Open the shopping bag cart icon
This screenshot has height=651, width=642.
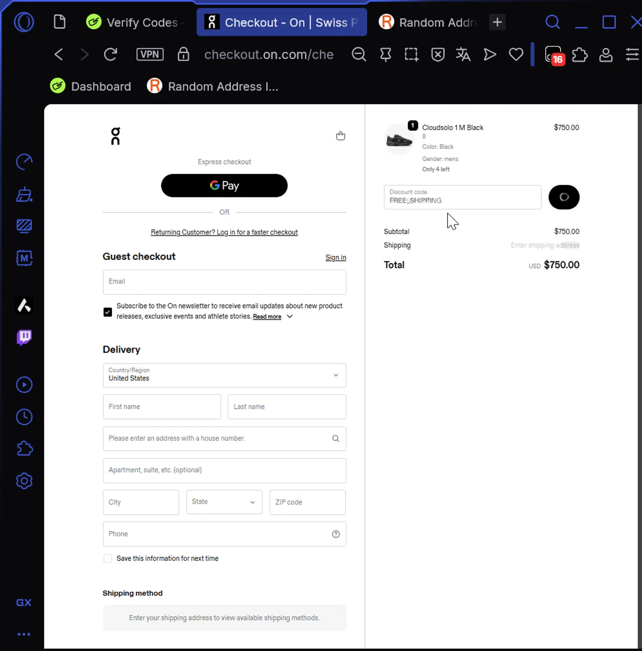(x=341, y=136)
